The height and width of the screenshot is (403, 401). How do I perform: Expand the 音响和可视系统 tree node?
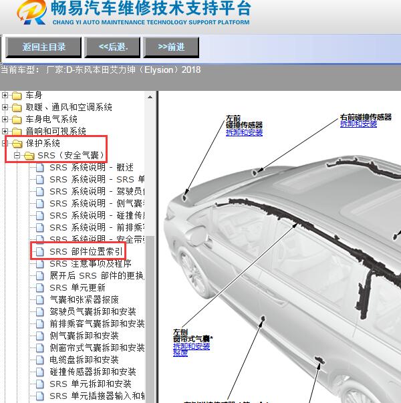click(x=5, y=132)
